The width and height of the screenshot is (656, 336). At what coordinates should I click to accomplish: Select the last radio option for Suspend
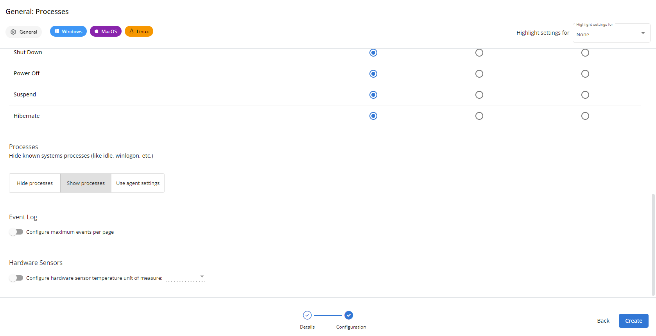pos(585,94)
